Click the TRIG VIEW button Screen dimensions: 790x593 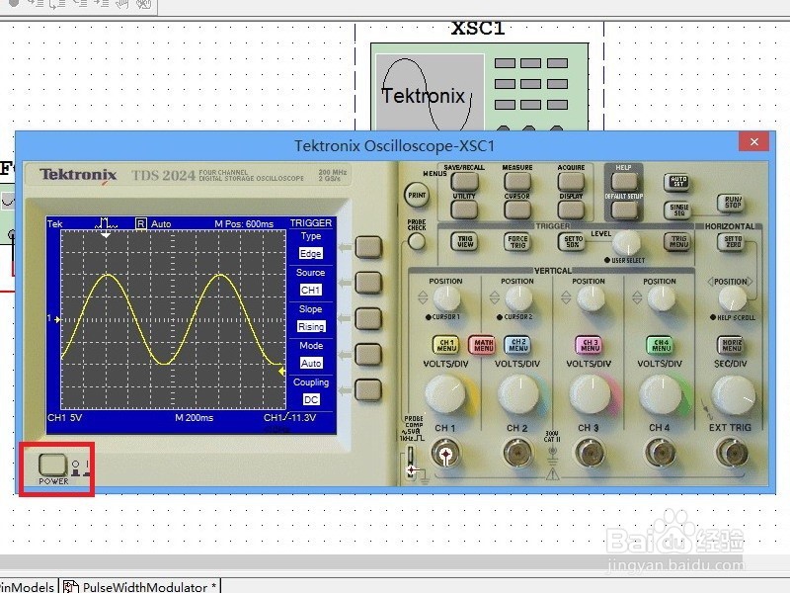tap(464, 241)
